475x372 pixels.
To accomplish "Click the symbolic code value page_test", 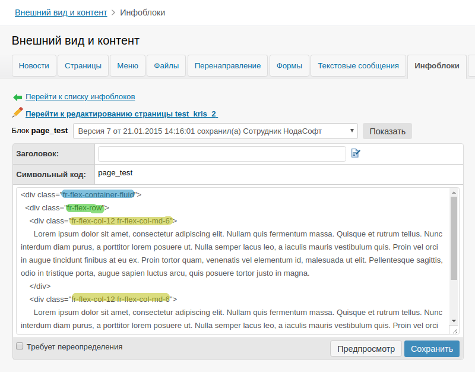I will click(x=115, y=172).
